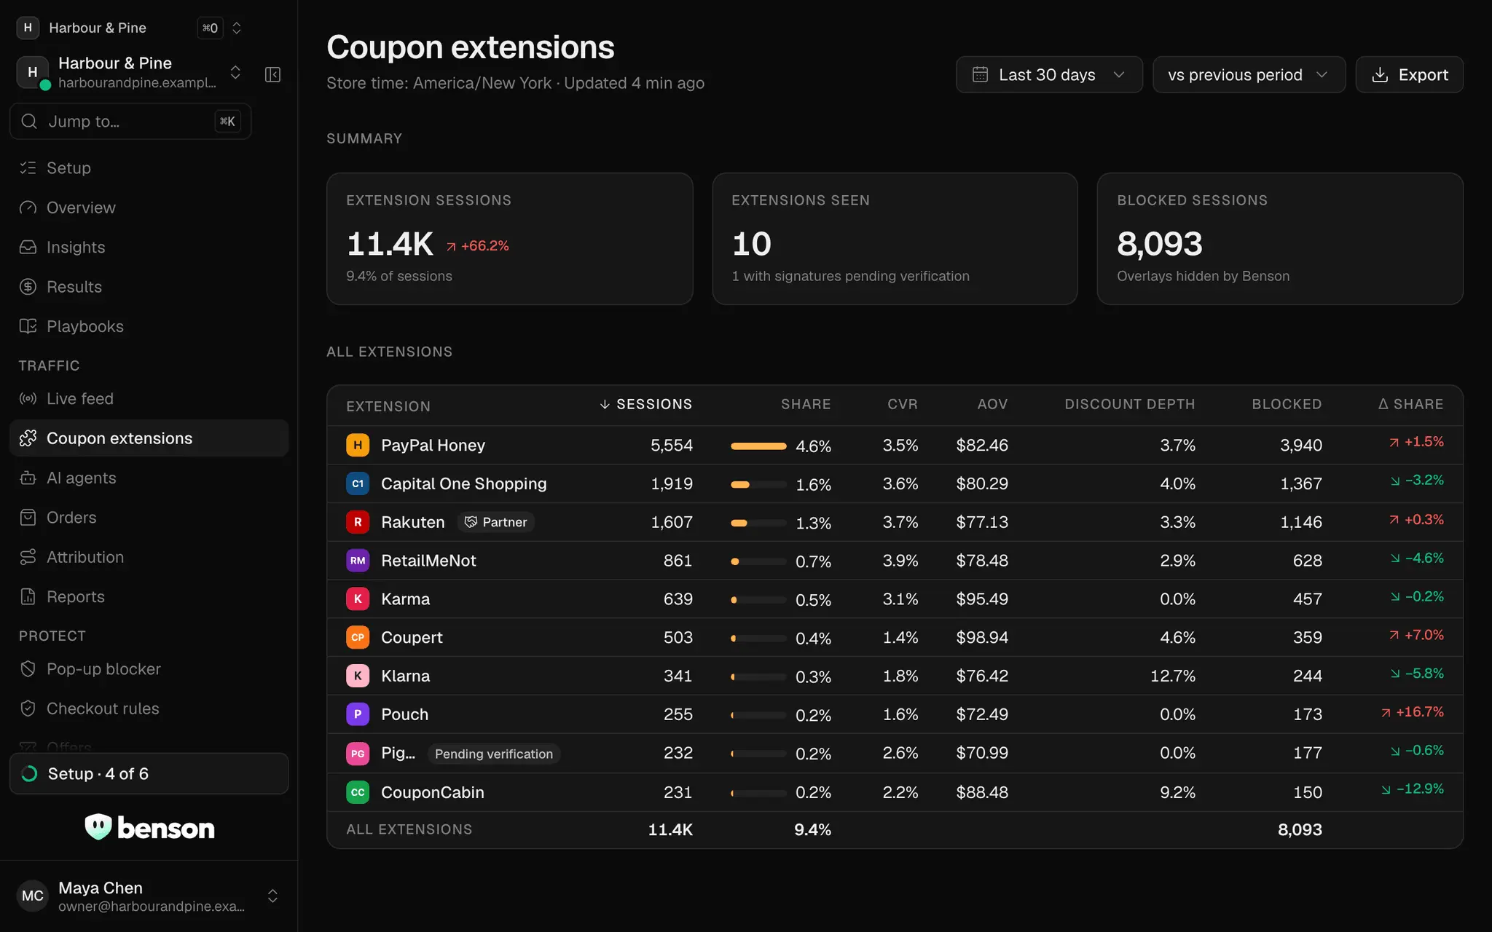Sort by the Blocked column header

tap(1287, 404)
